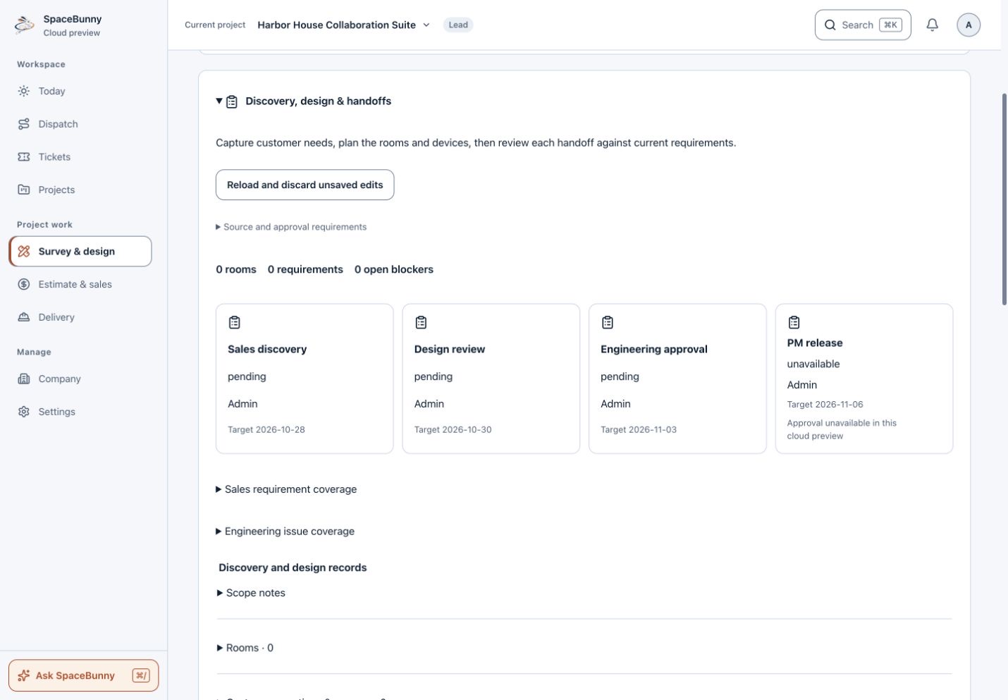Viewport: 1008px width, 700px height.
Task: Click the Today sun icon
Action: pyautogui.click(x=24, y=91)
